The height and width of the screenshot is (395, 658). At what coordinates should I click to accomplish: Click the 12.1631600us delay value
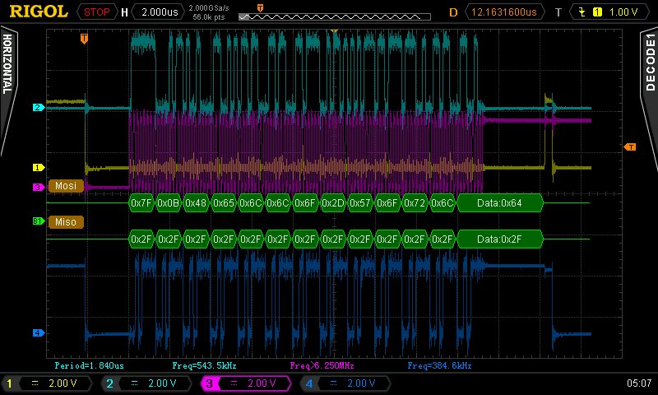(503, 12)
